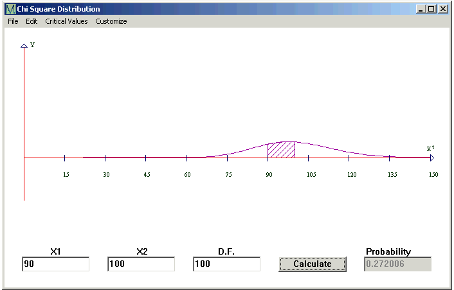Close the Chi Square Distribution window
Screen dimensions: 454x290
pyautogui.click(x=443, y=9)
